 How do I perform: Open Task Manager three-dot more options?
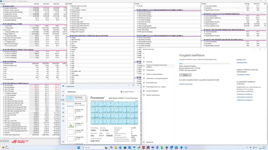point(138,92)
